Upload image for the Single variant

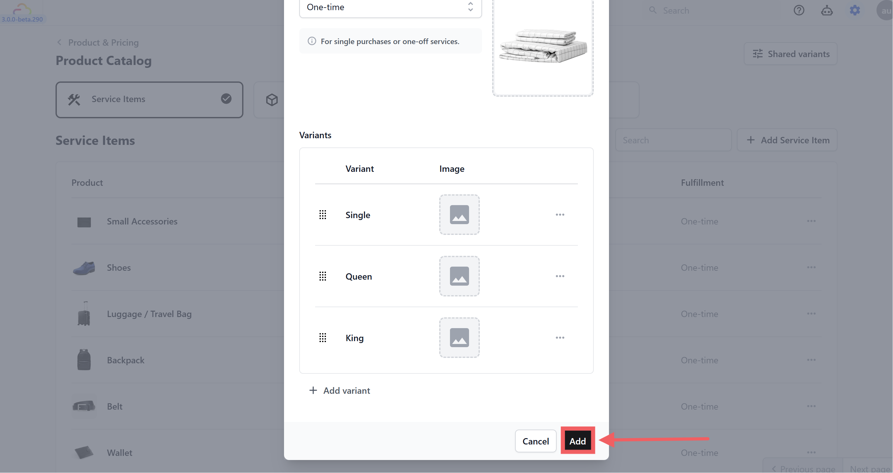(459, 215)
